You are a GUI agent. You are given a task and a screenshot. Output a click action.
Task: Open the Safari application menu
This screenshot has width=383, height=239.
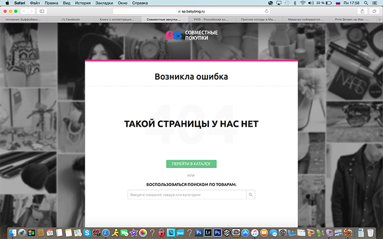[20, 3]
